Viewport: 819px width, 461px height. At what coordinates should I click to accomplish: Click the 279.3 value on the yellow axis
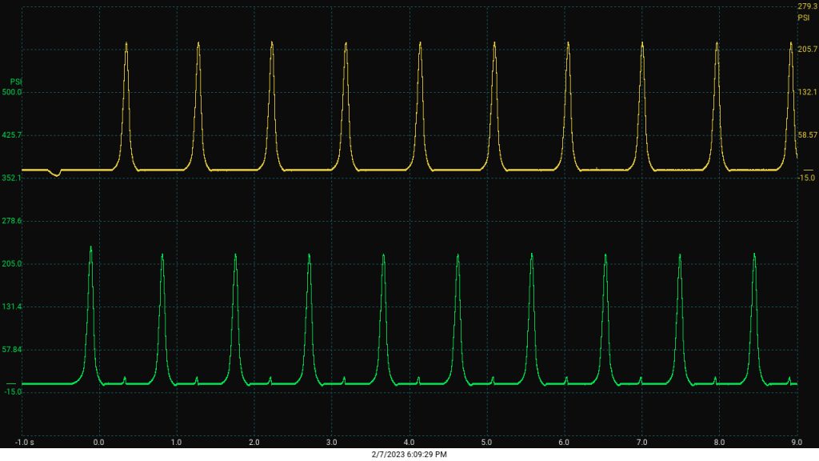pos(807,6)
